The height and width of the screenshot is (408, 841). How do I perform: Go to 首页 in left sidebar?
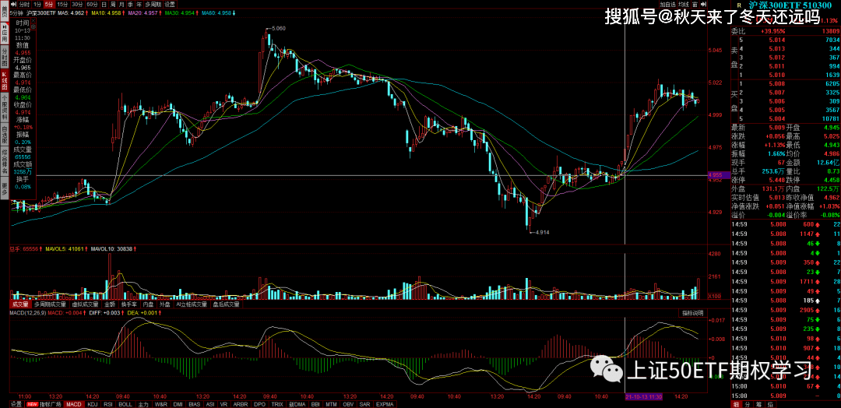(5, 11)
